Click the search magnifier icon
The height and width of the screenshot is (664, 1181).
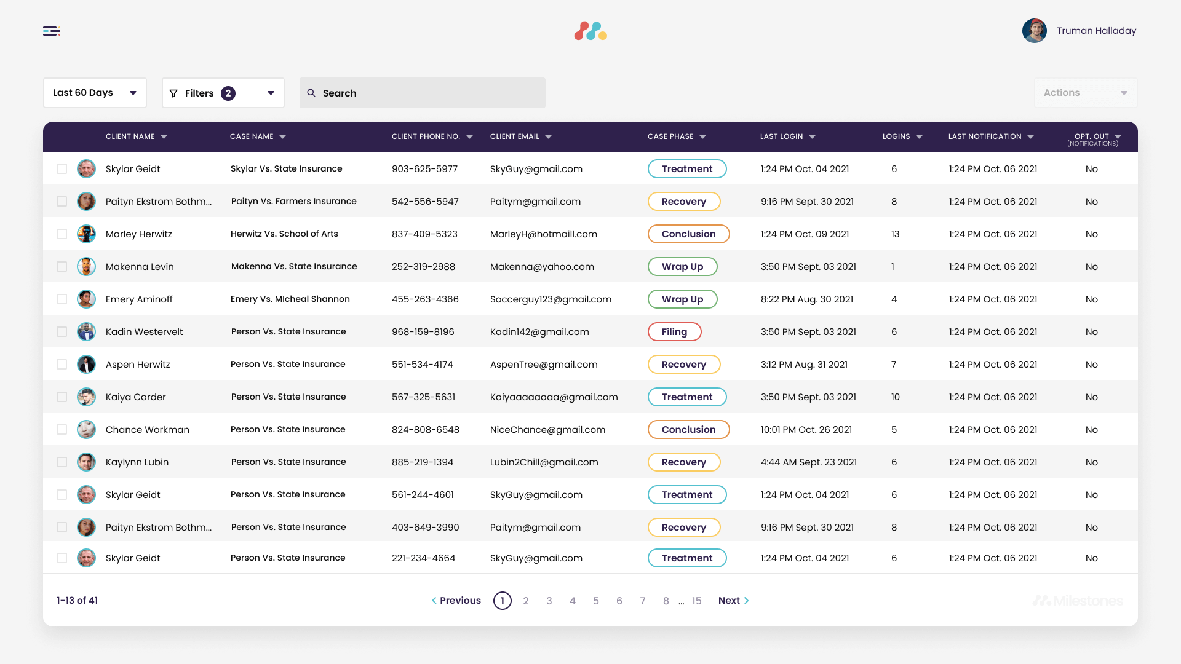[311, 93]
